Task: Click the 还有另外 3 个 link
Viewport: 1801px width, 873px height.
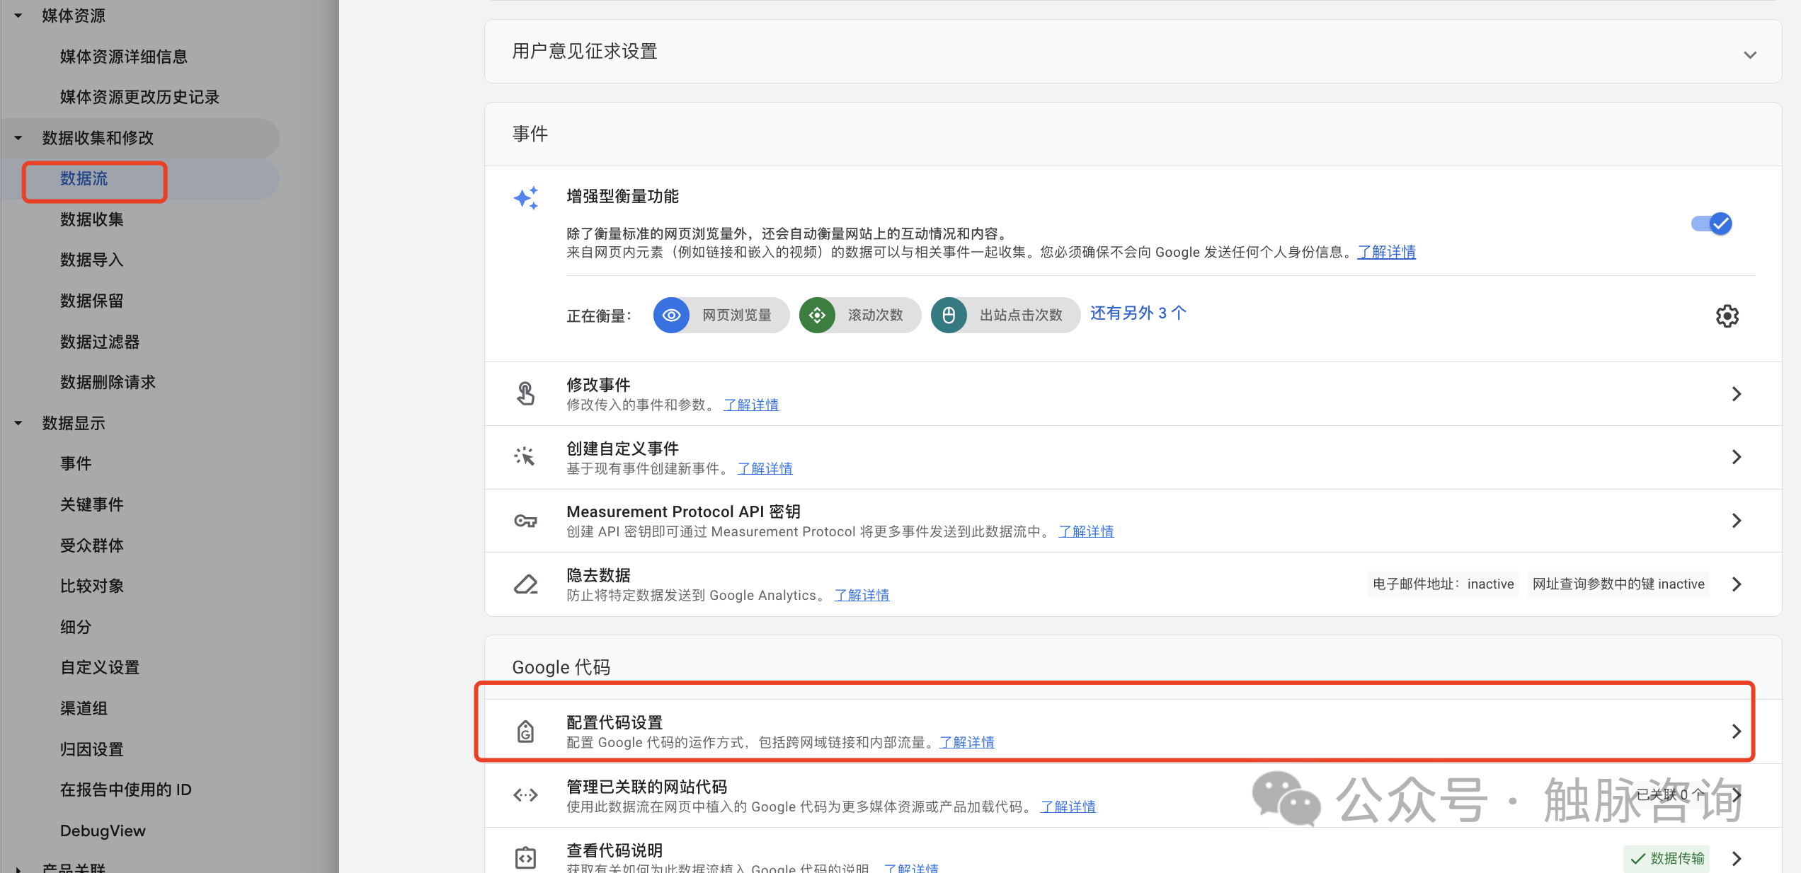Action: pos(1138,313)
